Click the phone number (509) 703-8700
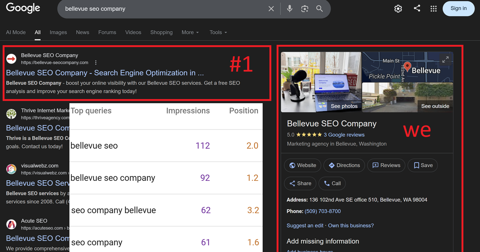Screen dimensions: 480x252 323,211
